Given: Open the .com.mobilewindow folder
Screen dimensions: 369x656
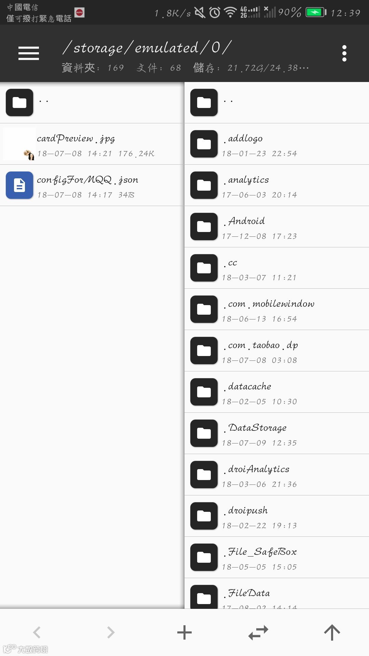Looking at the screenshot, I should [277, 309].
